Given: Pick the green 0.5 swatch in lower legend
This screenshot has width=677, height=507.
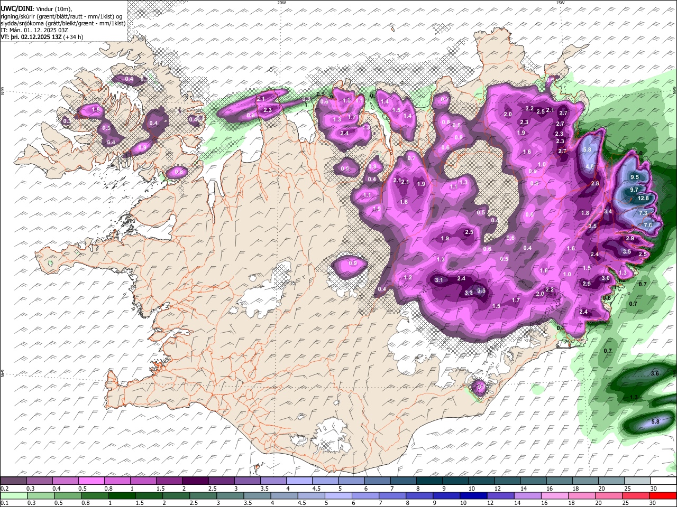Looking at the screenshot, I should point(68,495).
